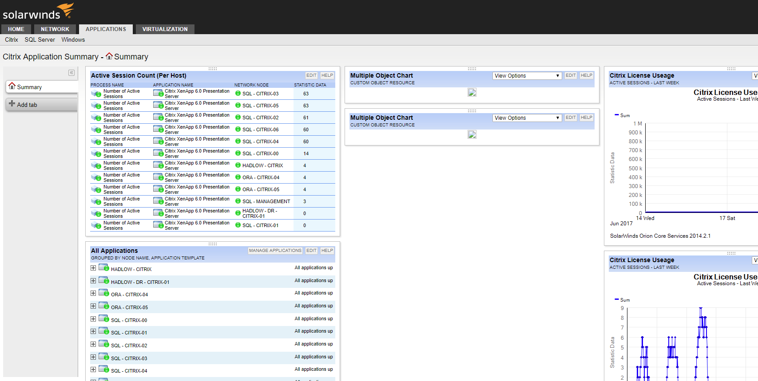
Task: Open HELP for the first Multiple Object Chart
Action: pyautogui.click(x=587, y=75)
